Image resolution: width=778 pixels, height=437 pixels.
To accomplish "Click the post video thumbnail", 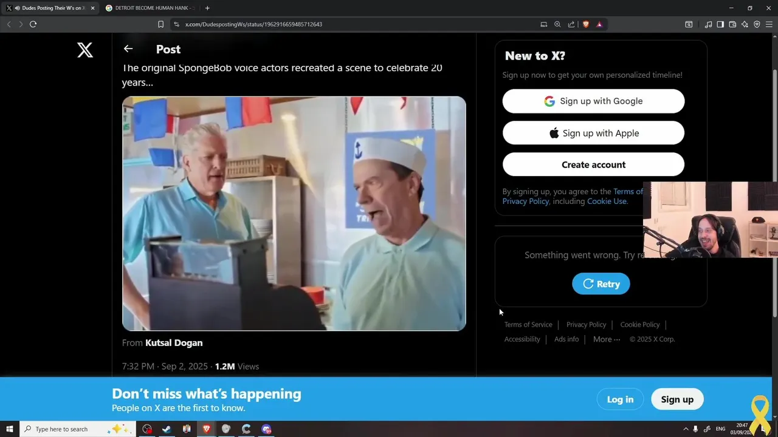I will coord(294,214).
